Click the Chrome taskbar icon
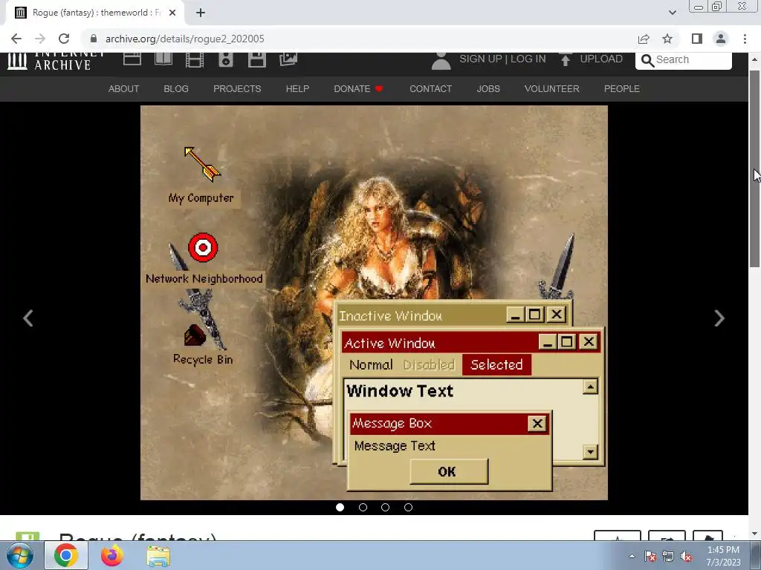This screenshot has width=761, height=570. pos(66,555)
